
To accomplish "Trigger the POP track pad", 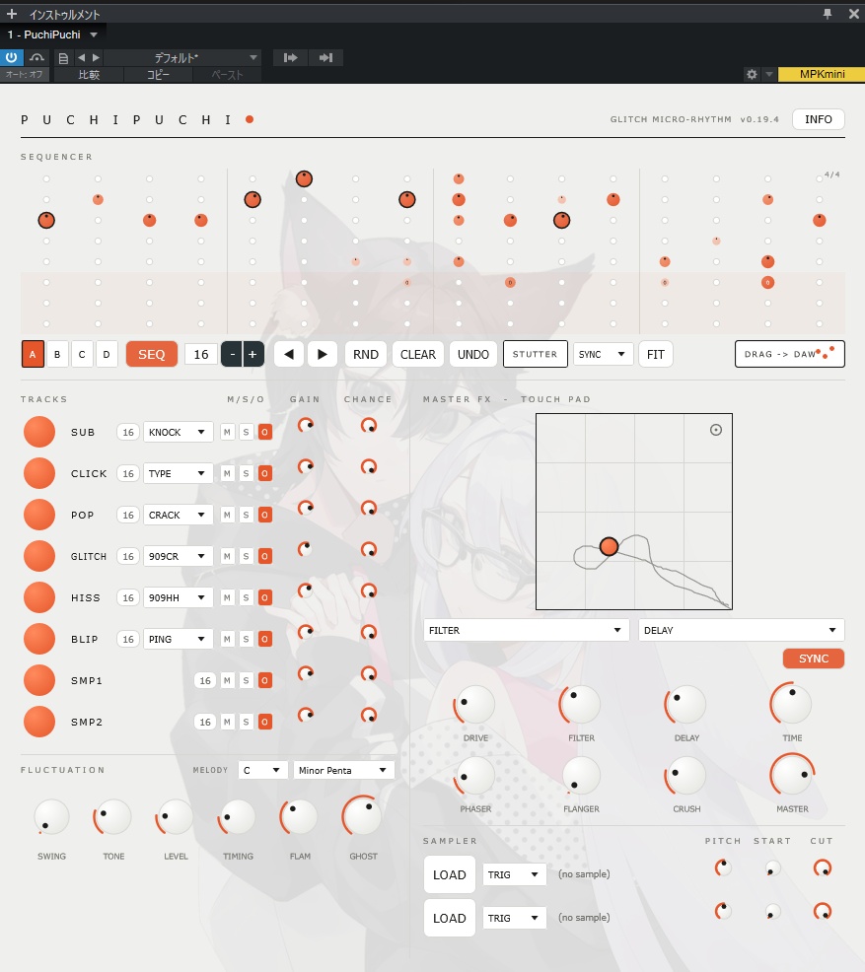I will [x=39, y=516].
